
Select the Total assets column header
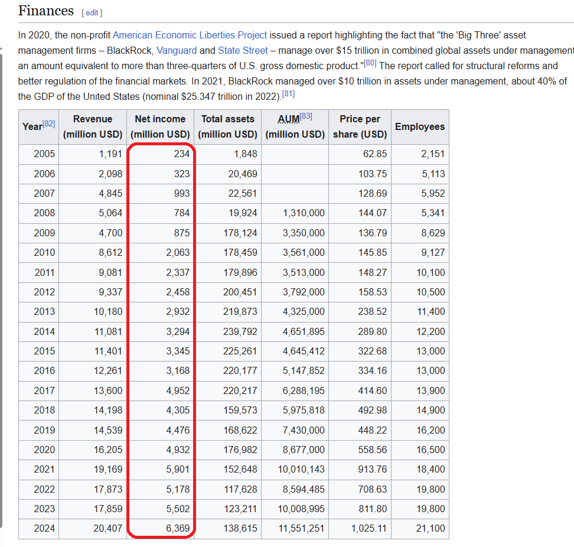coord(228,126)
